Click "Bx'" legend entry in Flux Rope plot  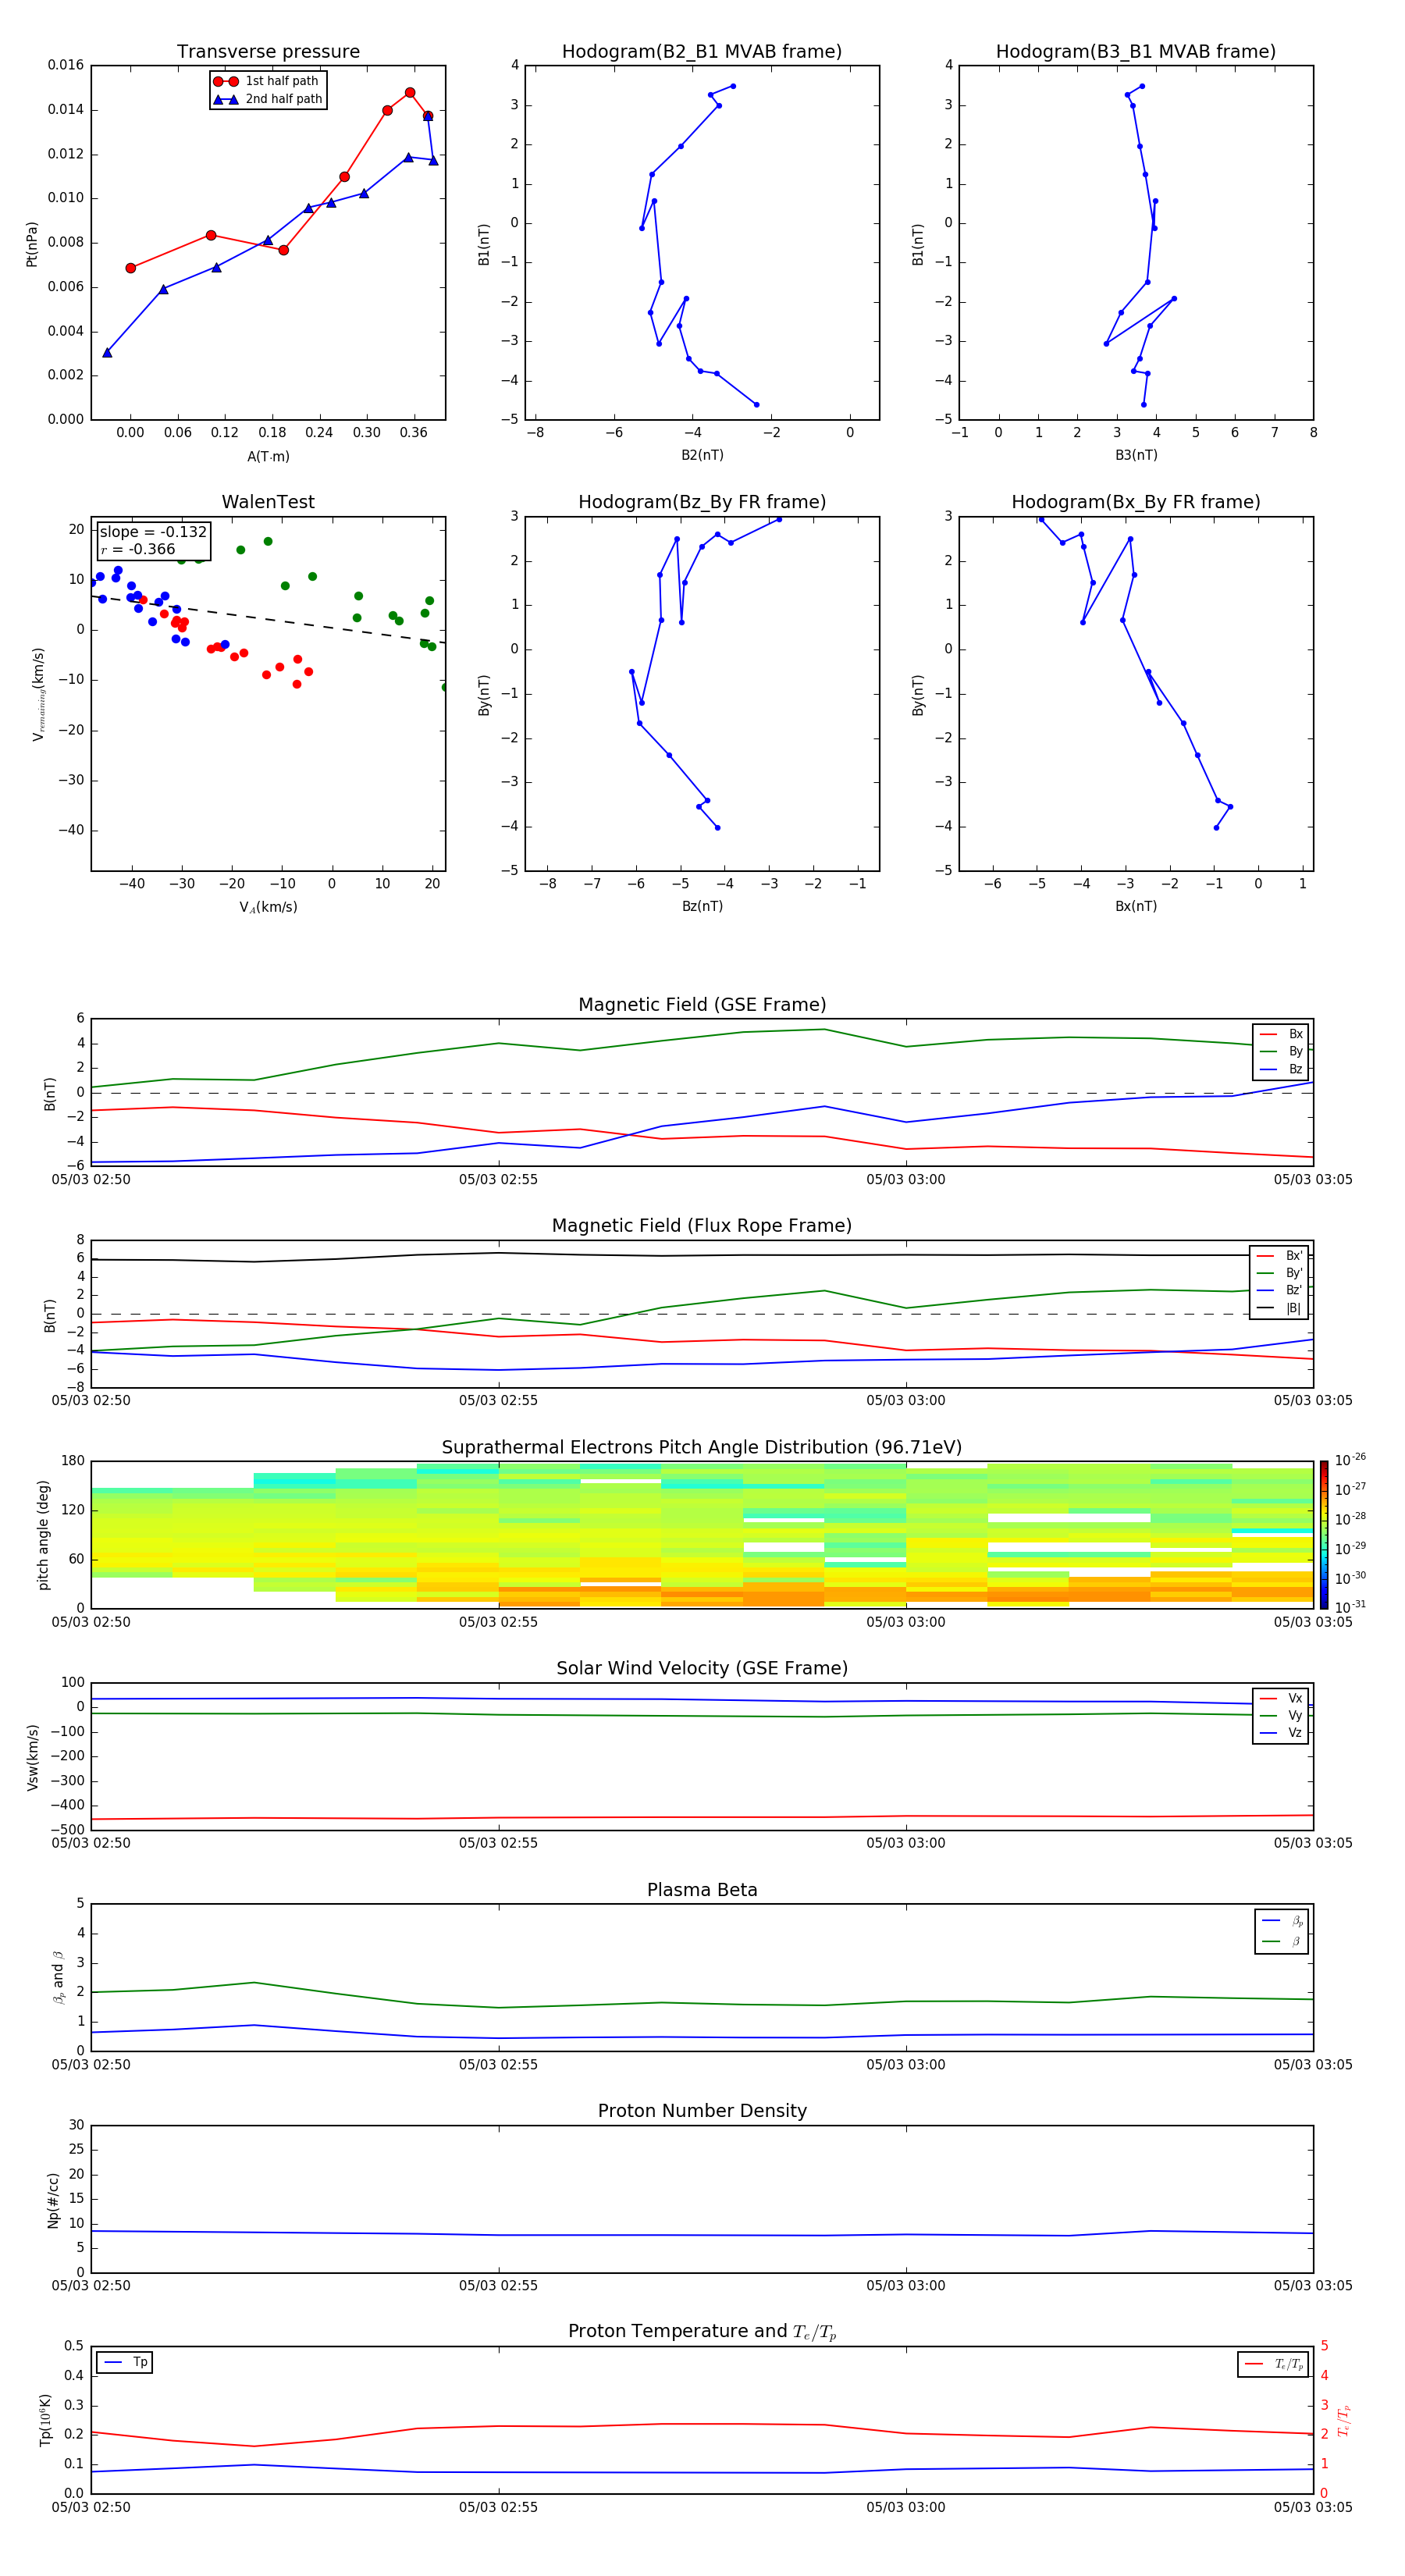coord(1280,1256)
